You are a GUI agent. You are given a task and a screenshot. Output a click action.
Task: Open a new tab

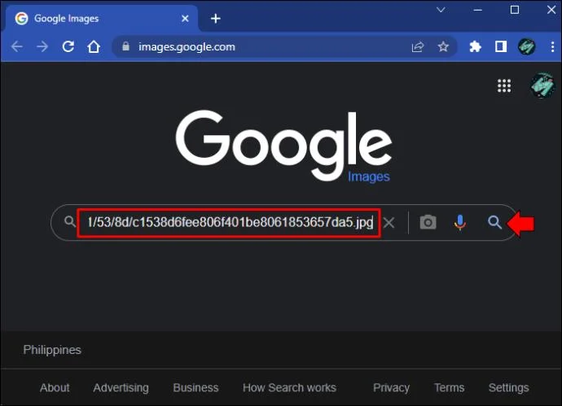[215, 18]
